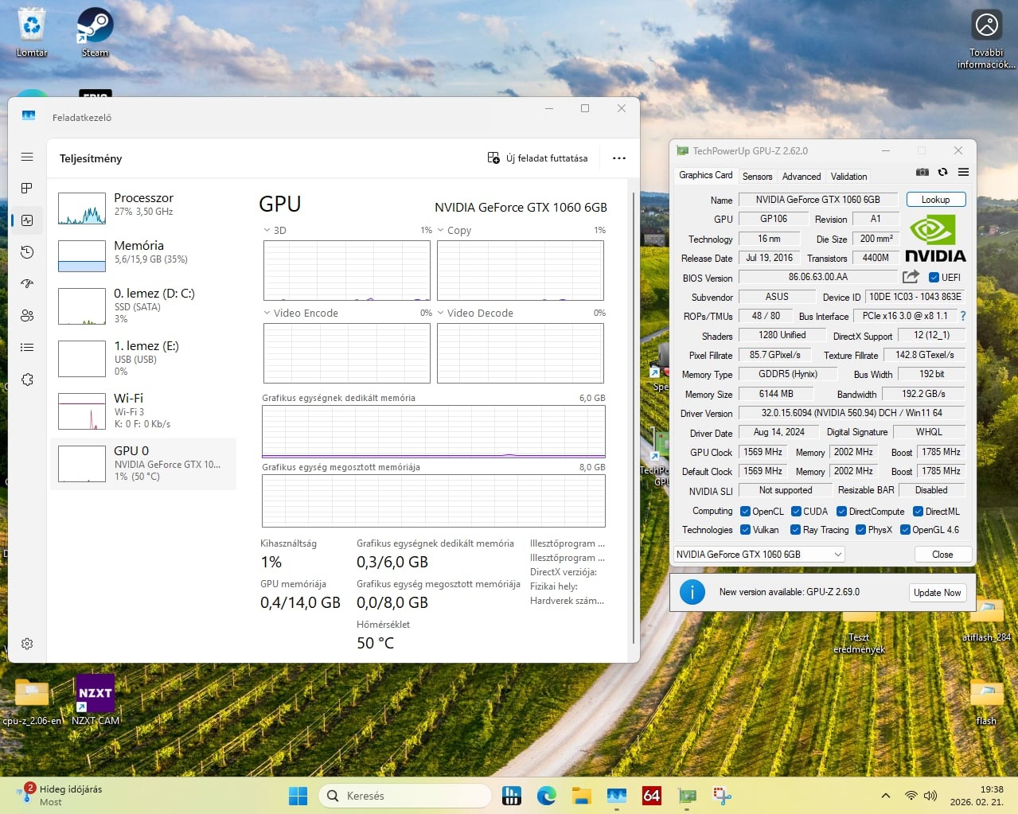The height and width of the screenshot is (814, 1018).
Task: Select Graphics Card tab in GPU-Z
Action: (x=705, y=175)
